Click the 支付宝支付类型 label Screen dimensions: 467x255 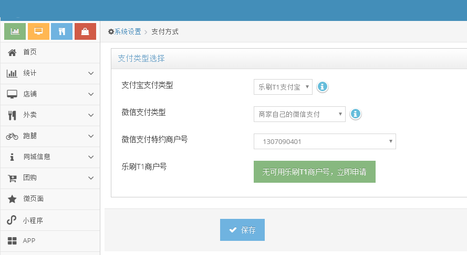click(x=147, y=85)
